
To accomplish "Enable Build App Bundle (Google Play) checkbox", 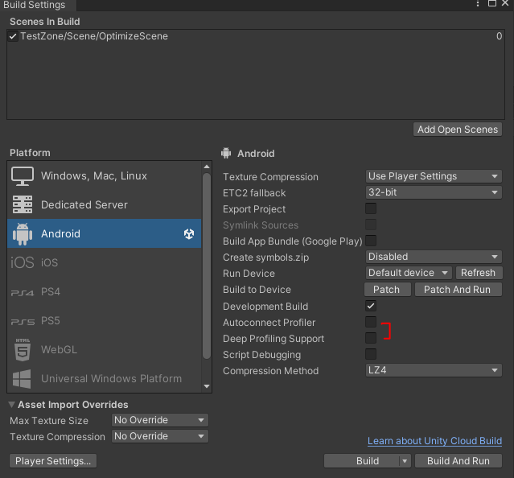I will (371, 241).
